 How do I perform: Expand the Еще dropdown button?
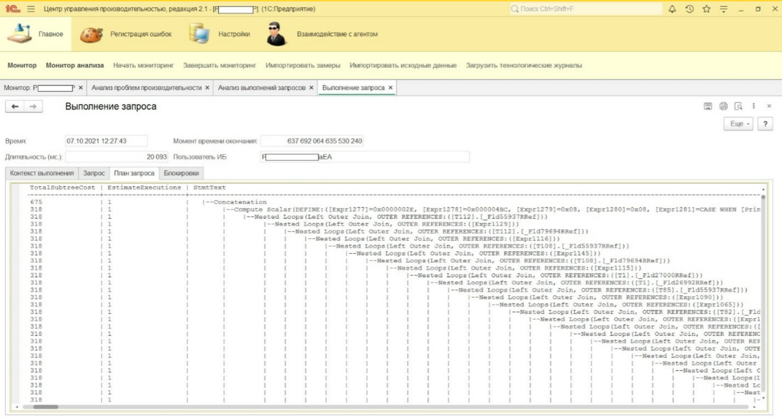point(738,124)
